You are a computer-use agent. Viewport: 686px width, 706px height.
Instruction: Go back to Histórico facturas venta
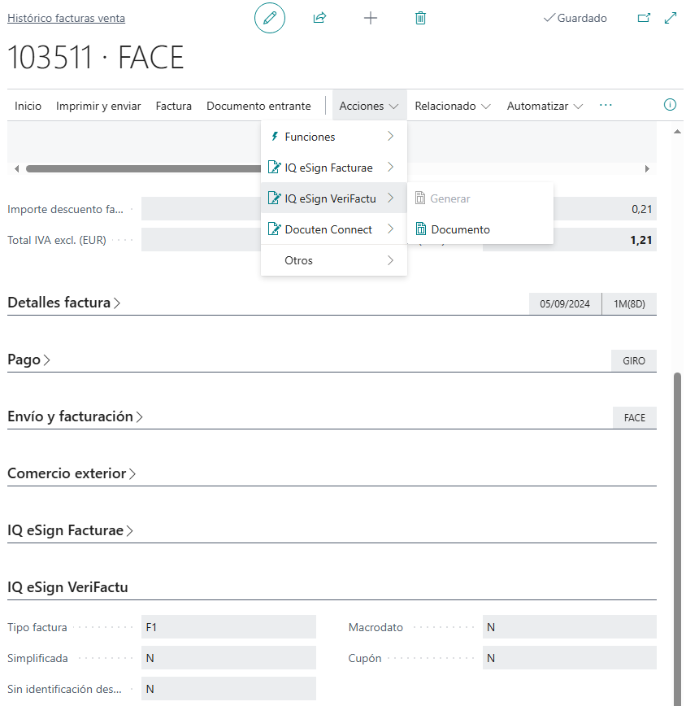66,18
